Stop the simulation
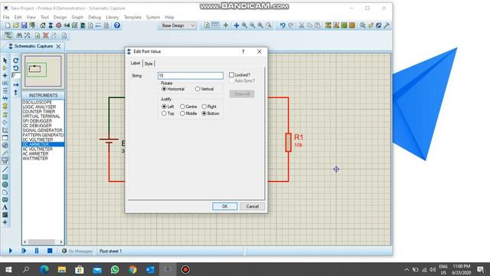This screenshot has width=490, height=276. coord(50,251)
